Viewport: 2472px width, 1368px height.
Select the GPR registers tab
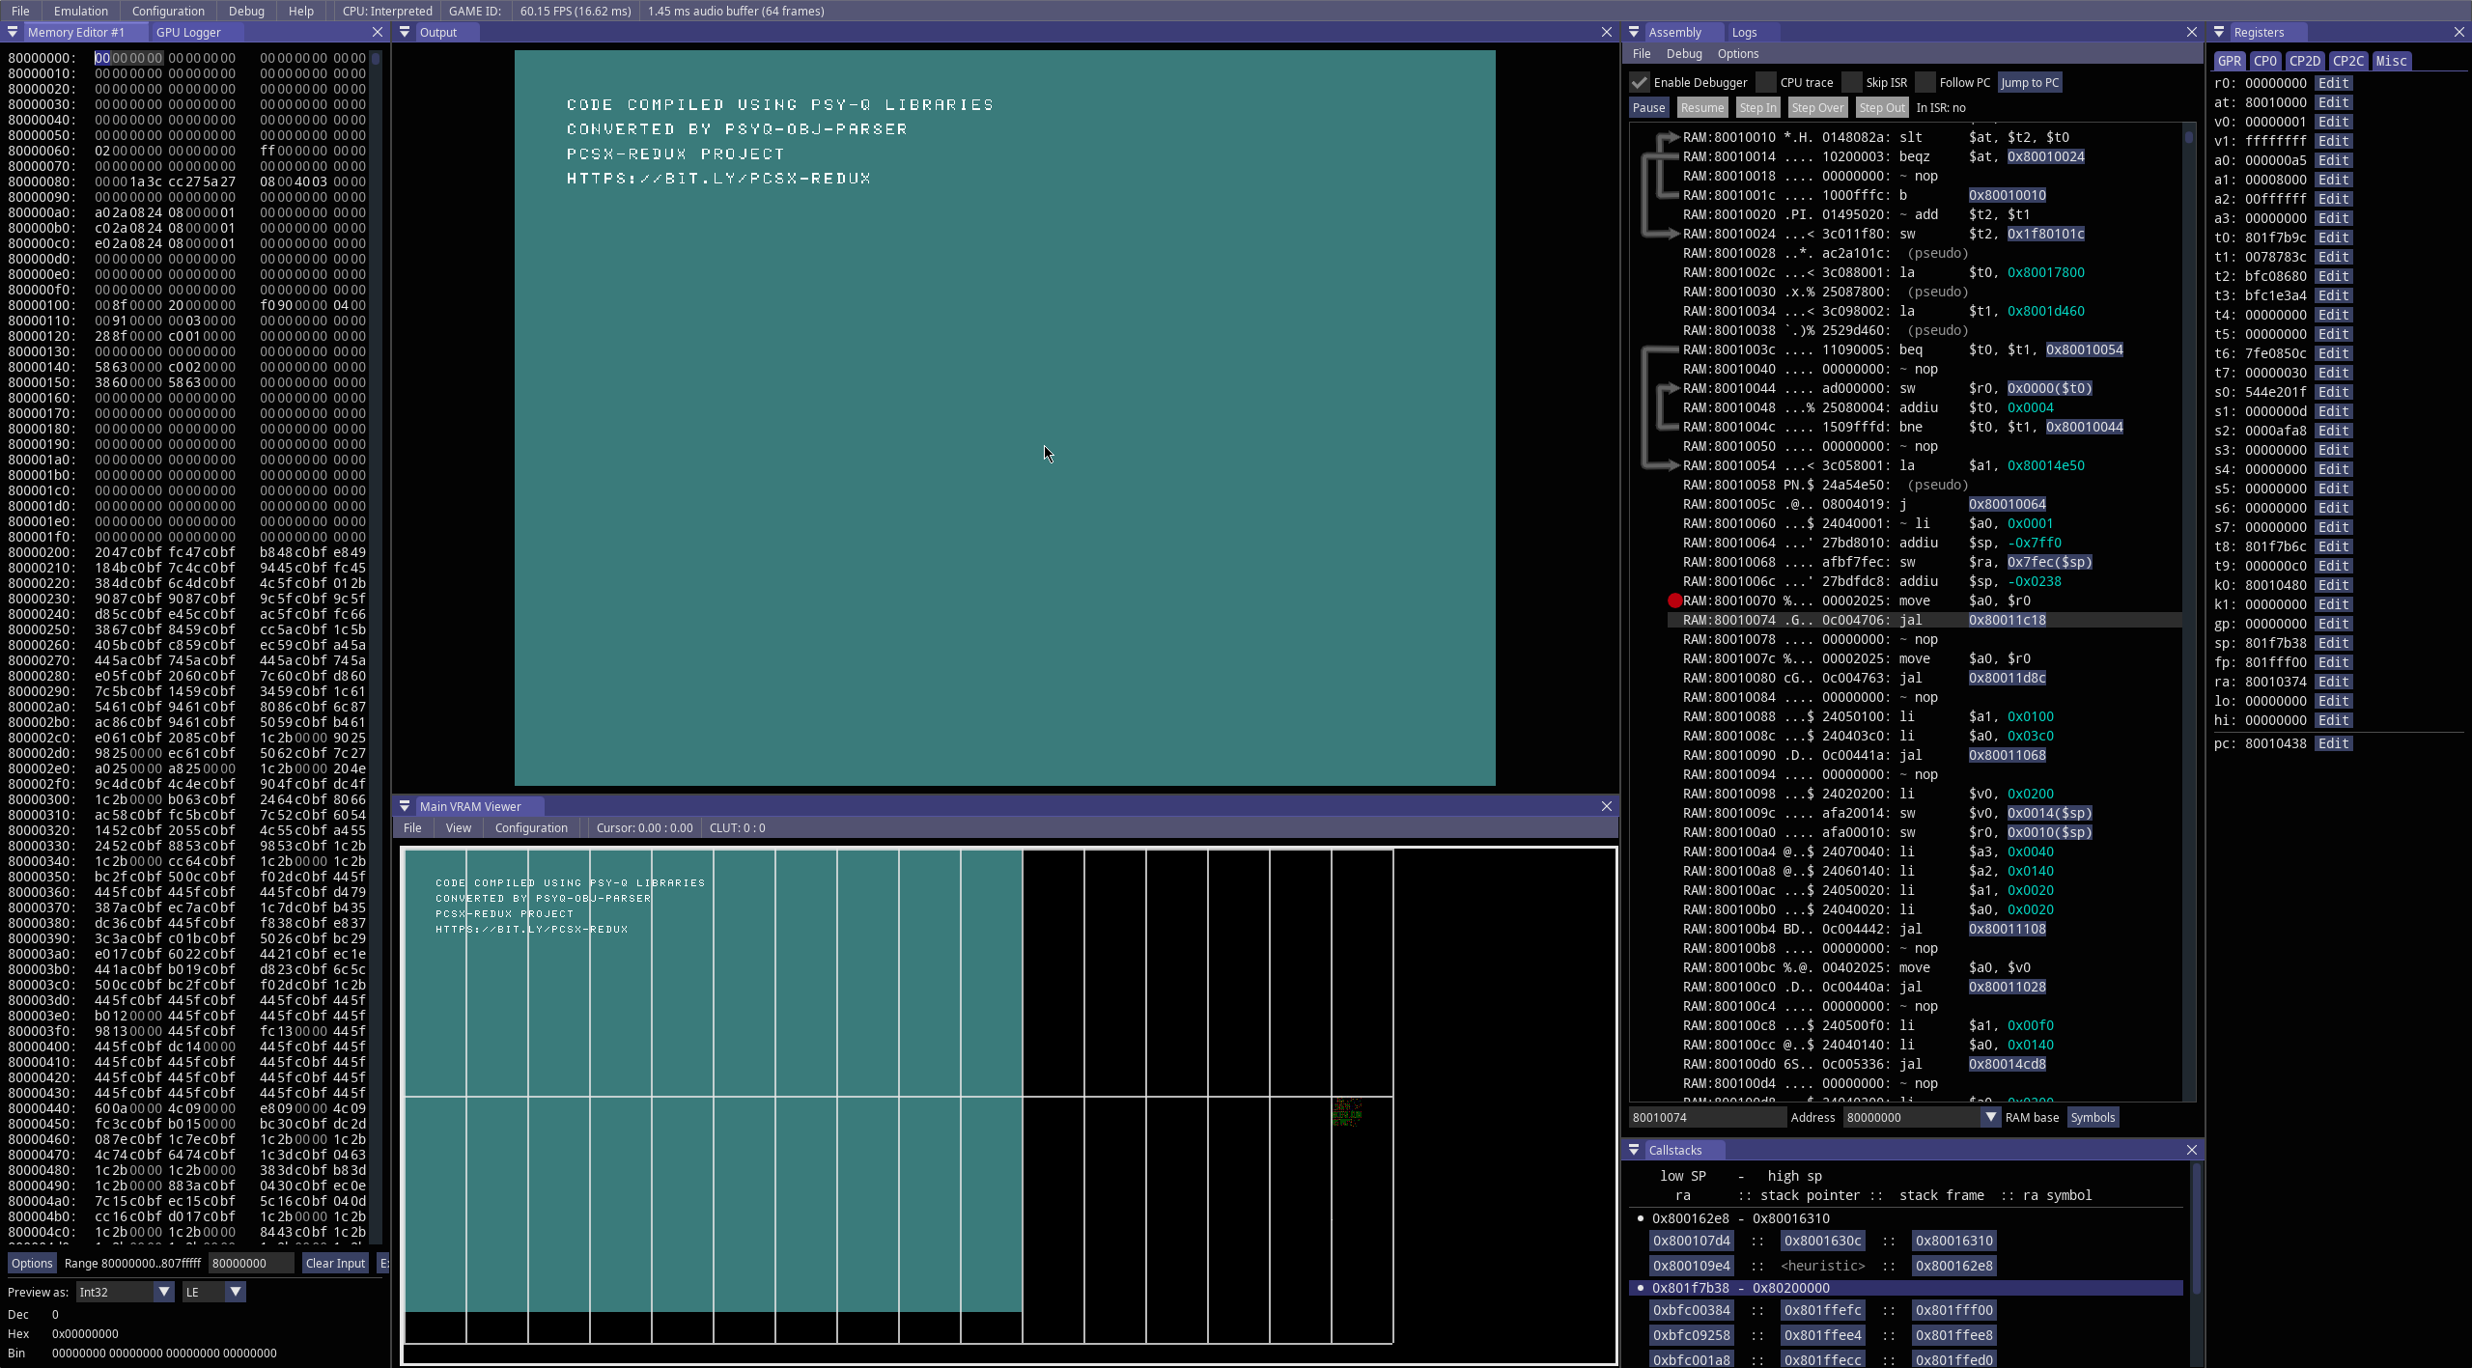[2230, 61]
